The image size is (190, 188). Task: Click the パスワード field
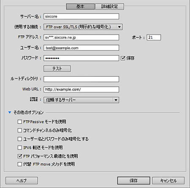pyautogui.click(x=81, y=58)
